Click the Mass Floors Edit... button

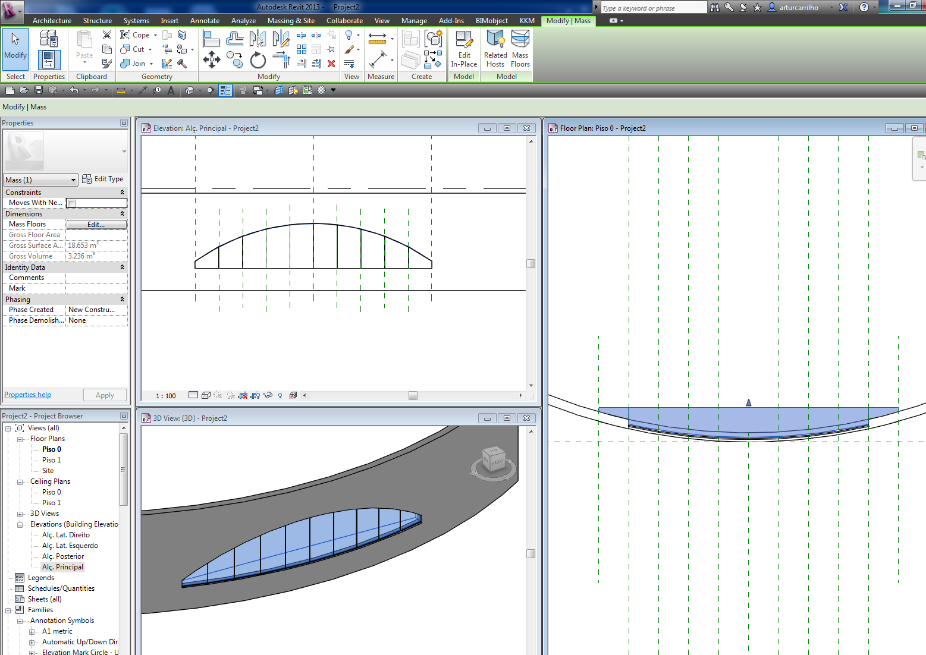tap(96, 225)
